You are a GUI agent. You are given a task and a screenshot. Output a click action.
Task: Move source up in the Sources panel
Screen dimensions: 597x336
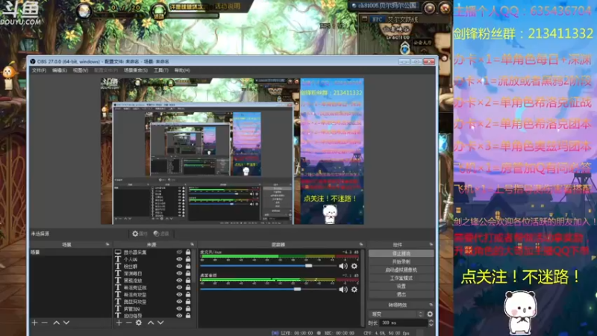point(151,323)
